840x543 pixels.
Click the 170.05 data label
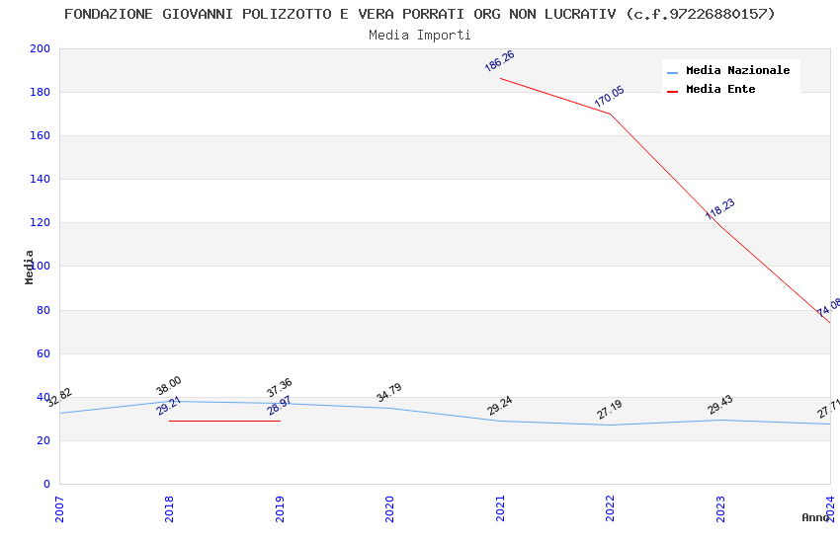click(609, 97)
